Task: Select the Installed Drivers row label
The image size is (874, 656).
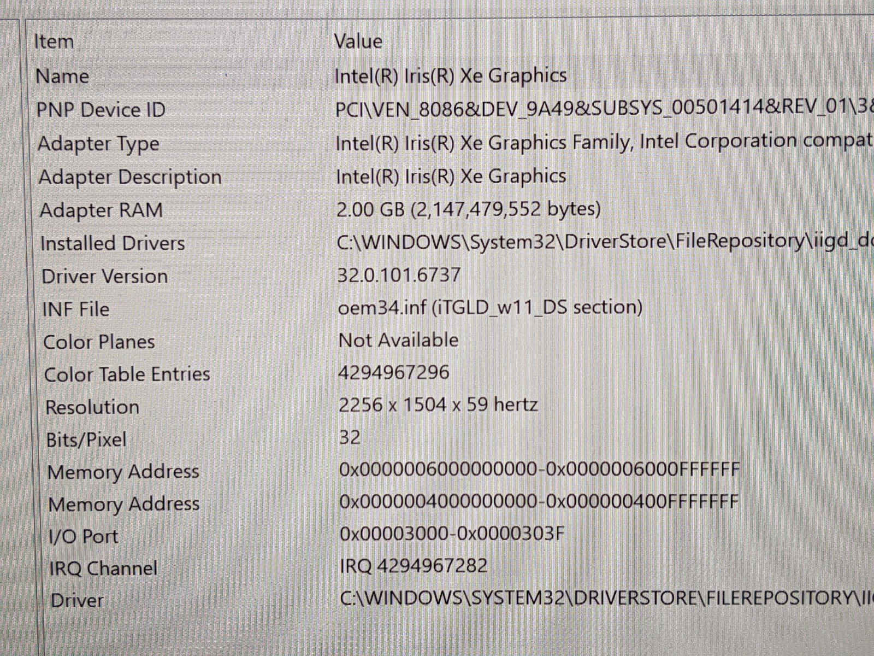Action: pos(113,243)
